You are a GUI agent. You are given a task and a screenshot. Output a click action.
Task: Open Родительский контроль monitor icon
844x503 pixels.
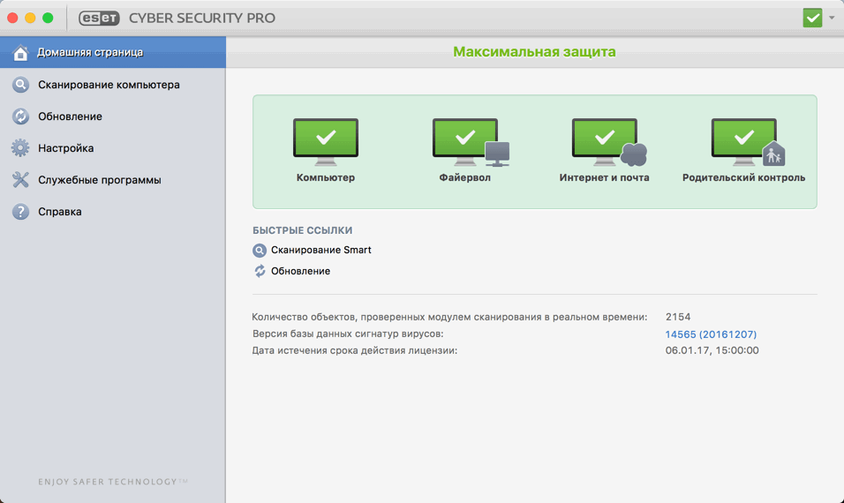[748, 142]
